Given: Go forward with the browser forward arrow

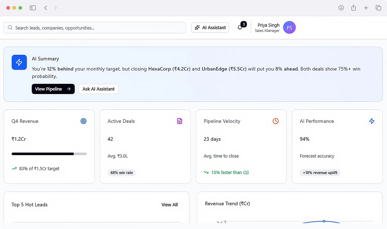Looking at the screenshot, I should [55, 8].
